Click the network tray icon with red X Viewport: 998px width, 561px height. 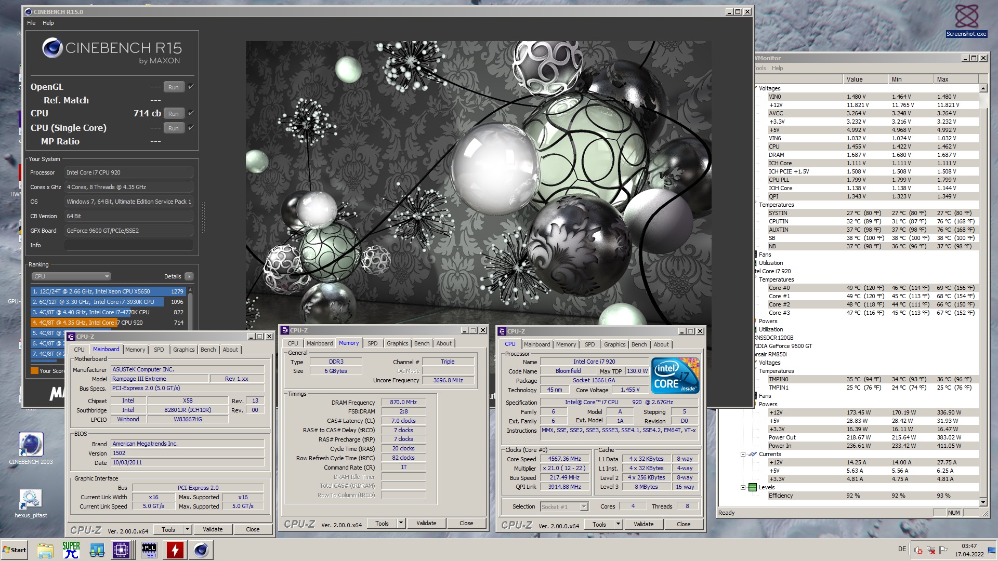pos(931,550)
